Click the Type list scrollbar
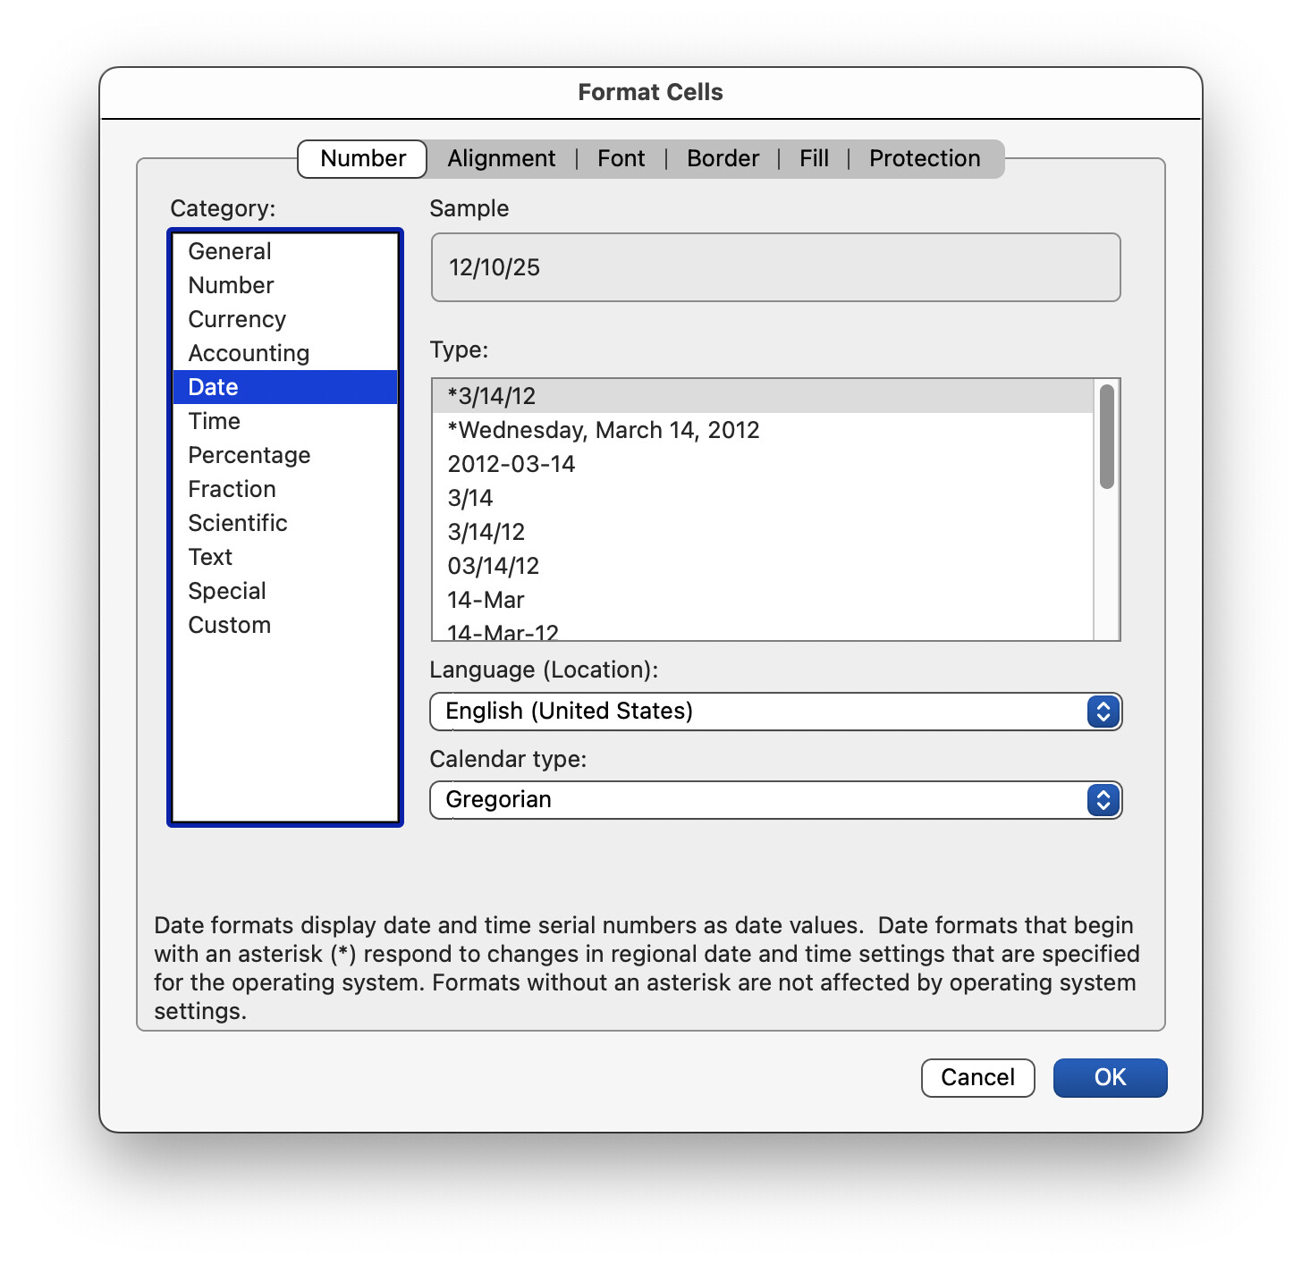This screenshot has width=1302, height=1264. 1107,438
